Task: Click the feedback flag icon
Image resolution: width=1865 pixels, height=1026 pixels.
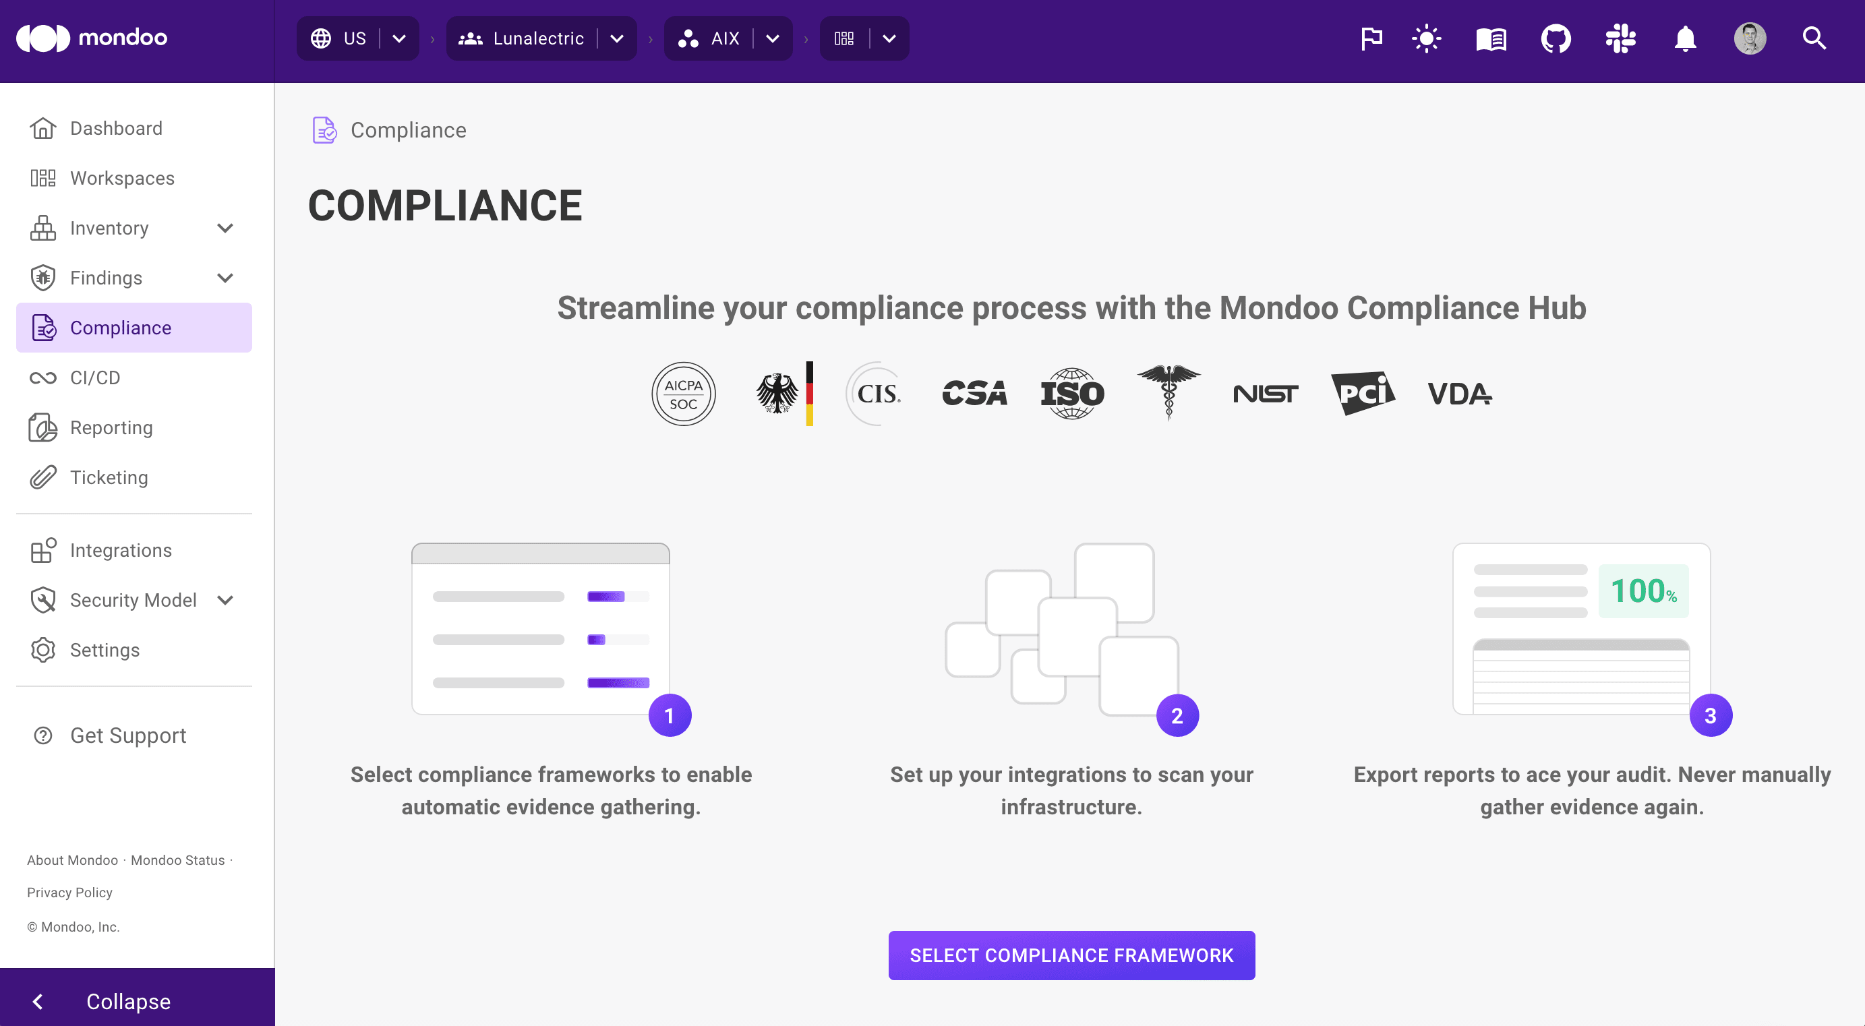Action: (1370, 38)
